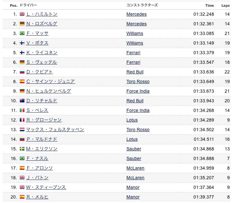Open Mercedes constructor link in first row
Image resolution: width=233 pixels, height=203 pixels.
tap(136, 14)
